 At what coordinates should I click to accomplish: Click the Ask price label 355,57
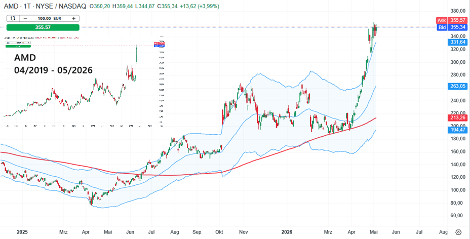(x=451, y=21)
